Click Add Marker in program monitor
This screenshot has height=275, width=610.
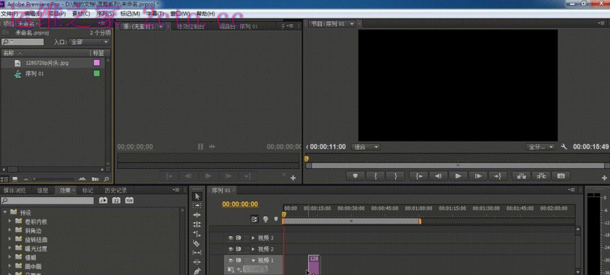coord(355,176)
